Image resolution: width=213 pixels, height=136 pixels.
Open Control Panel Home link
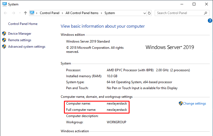point(23,24)
